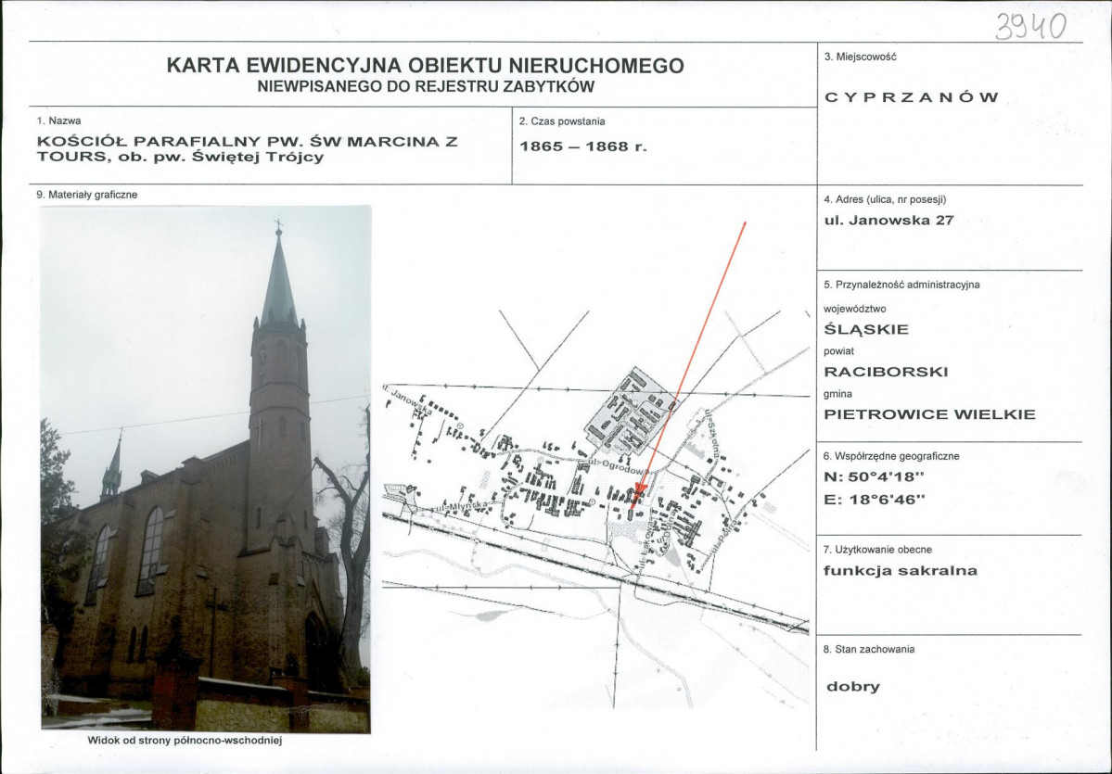Click the value "RACIBORSKI"
Image resolution: width=1112 pixels, height=774 pixels.
886,372
